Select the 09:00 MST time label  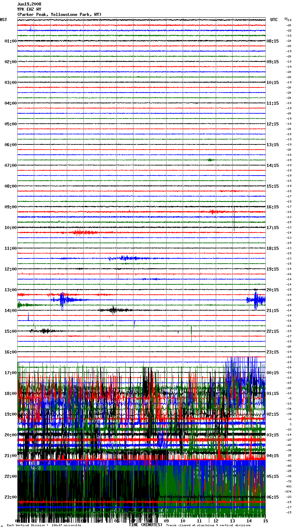coord(11,207)
